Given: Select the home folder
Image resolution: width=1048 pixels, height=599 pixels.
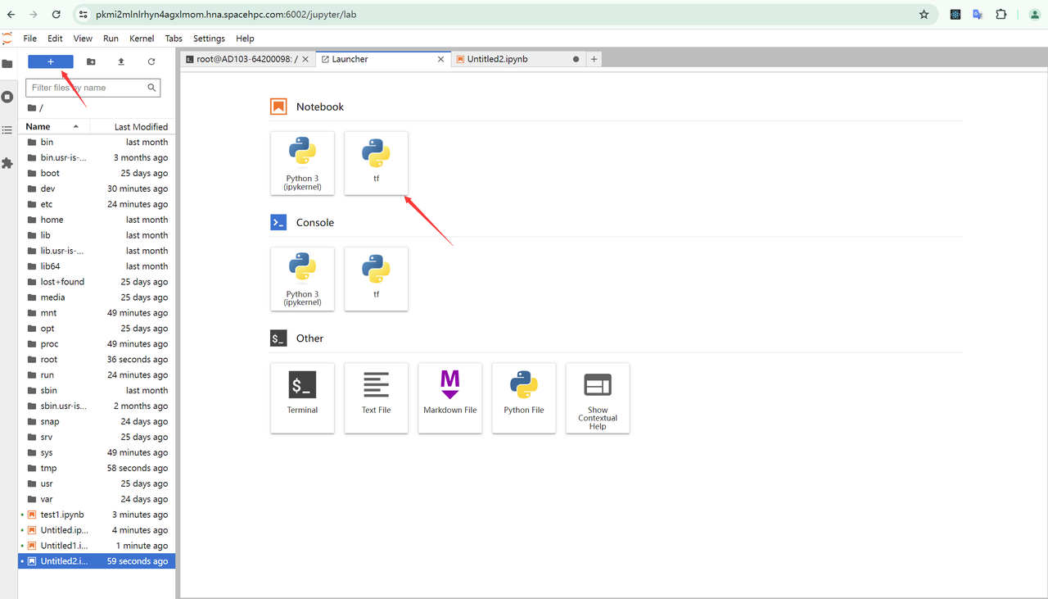Looking at the screenshot, I should 97,220.
